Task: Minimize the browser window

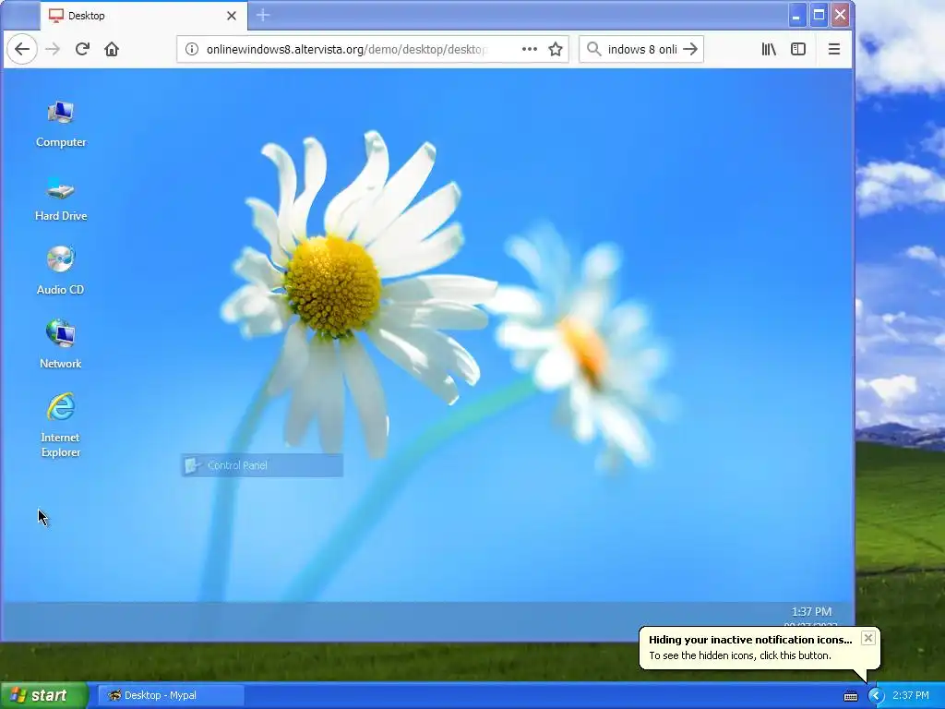Action: click(796, 15)
